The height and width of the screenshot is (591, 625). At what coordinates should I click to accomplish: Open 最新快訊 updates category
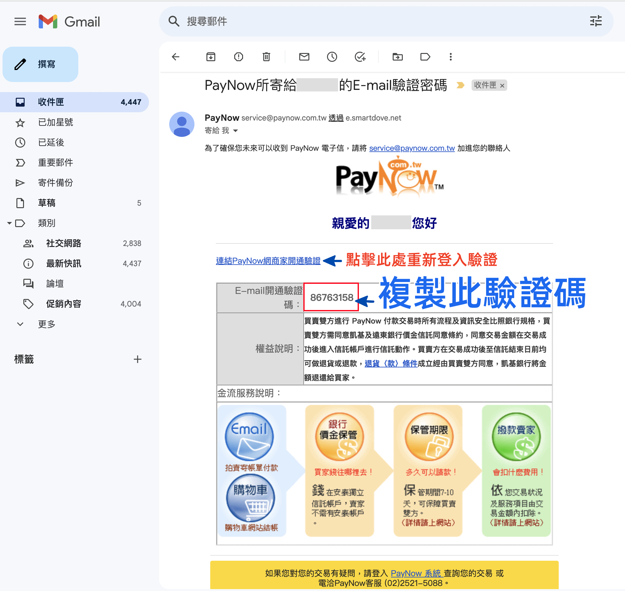(74, 264)
